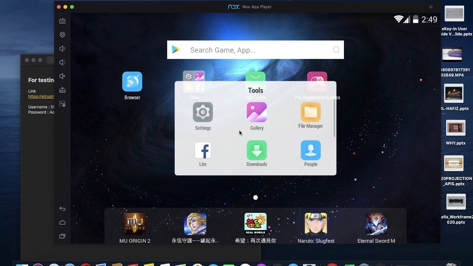Click the Wi-Fi status icon
The height and width of the screenshot is (266, 473).
(398, 19)
